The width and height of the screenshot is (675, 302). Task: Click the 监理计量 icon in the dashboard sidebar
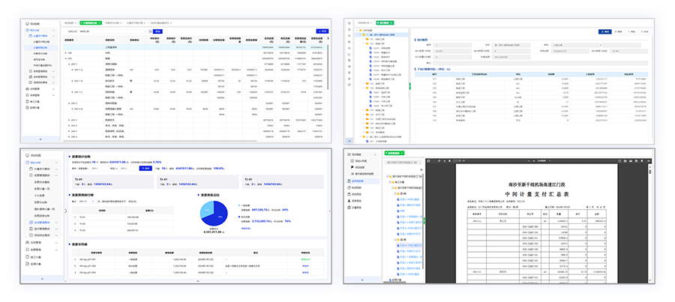point(28,264)
